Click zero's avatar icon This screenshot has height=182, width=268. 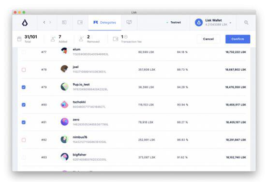click(x=64, y=122)
